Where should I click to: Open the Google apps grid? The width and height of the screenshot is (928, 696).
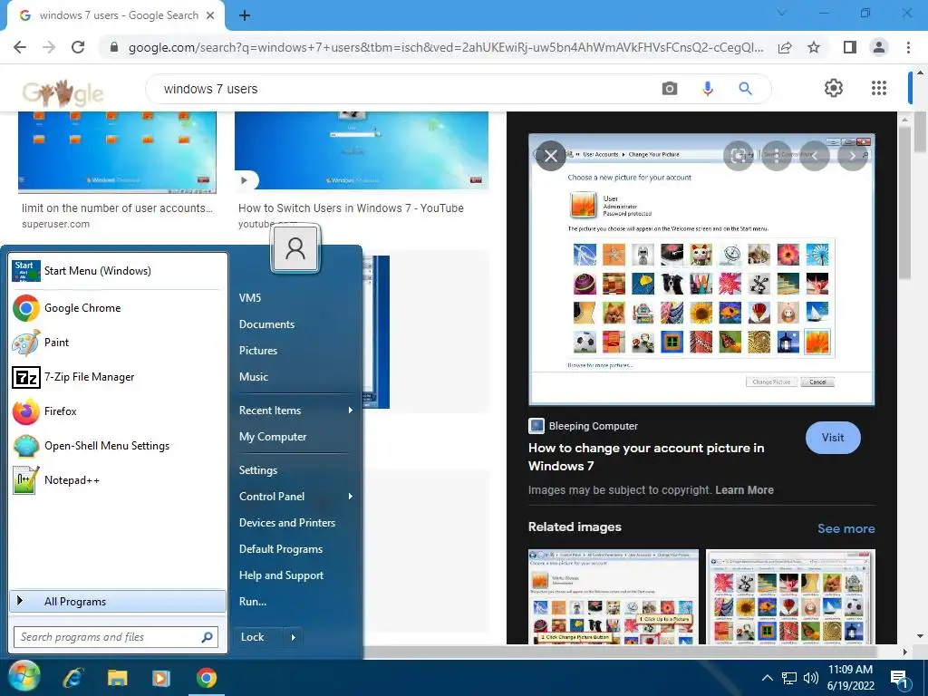tap(879, 88)
